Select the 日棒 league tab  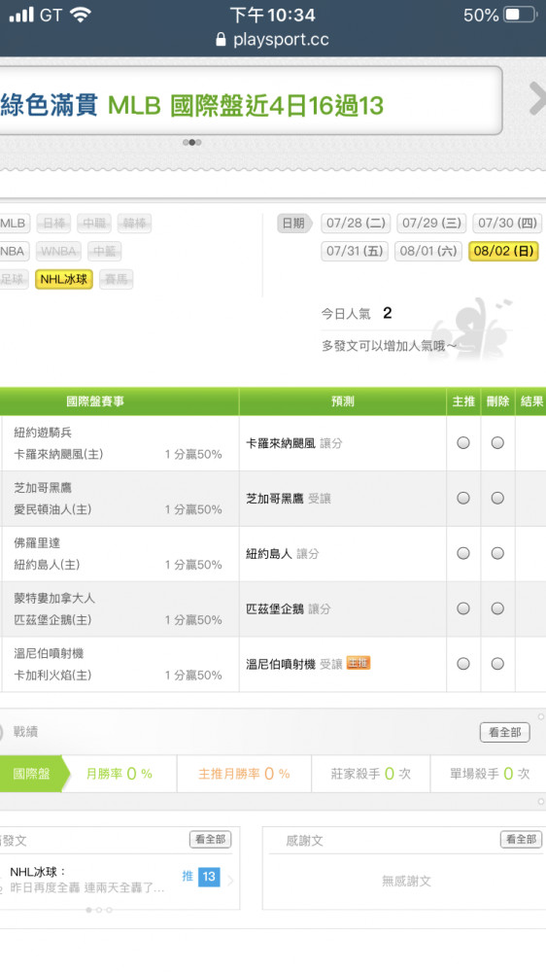pyautogui.click(x=53, y=224)
